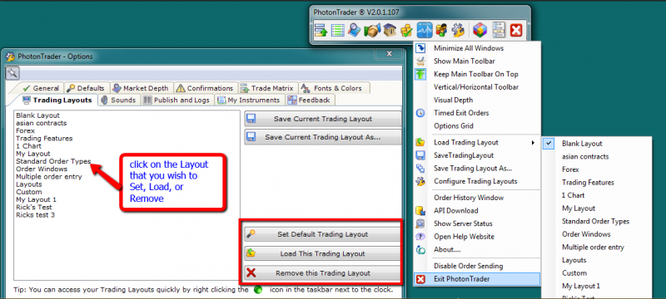
Task: Switch to the General tab
Action: point(41,88)
